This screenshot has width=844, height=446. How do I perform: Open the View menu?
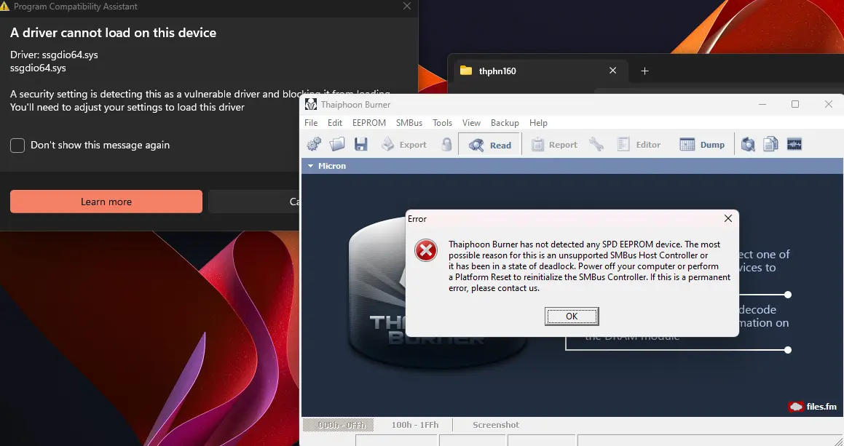472,123
